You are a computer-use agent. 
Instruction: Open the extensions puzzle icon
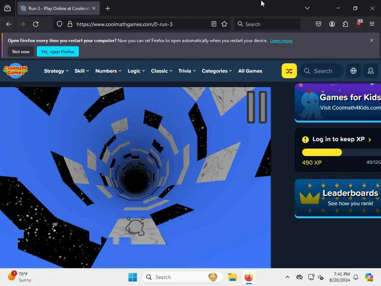[345, 24]
